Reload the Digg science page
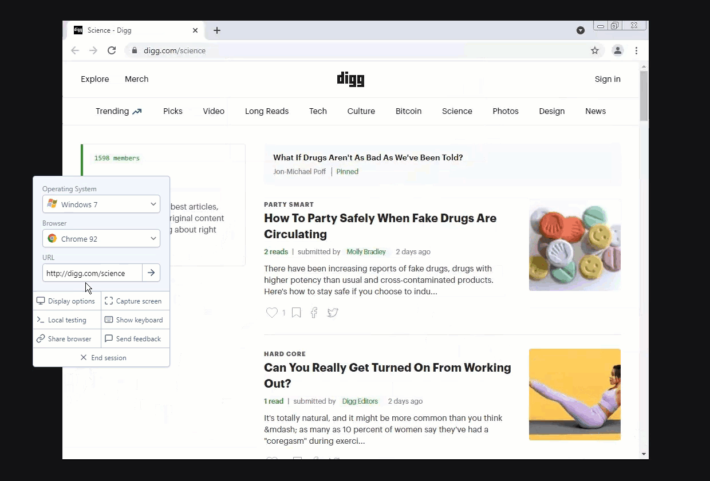 coord(112,50)
